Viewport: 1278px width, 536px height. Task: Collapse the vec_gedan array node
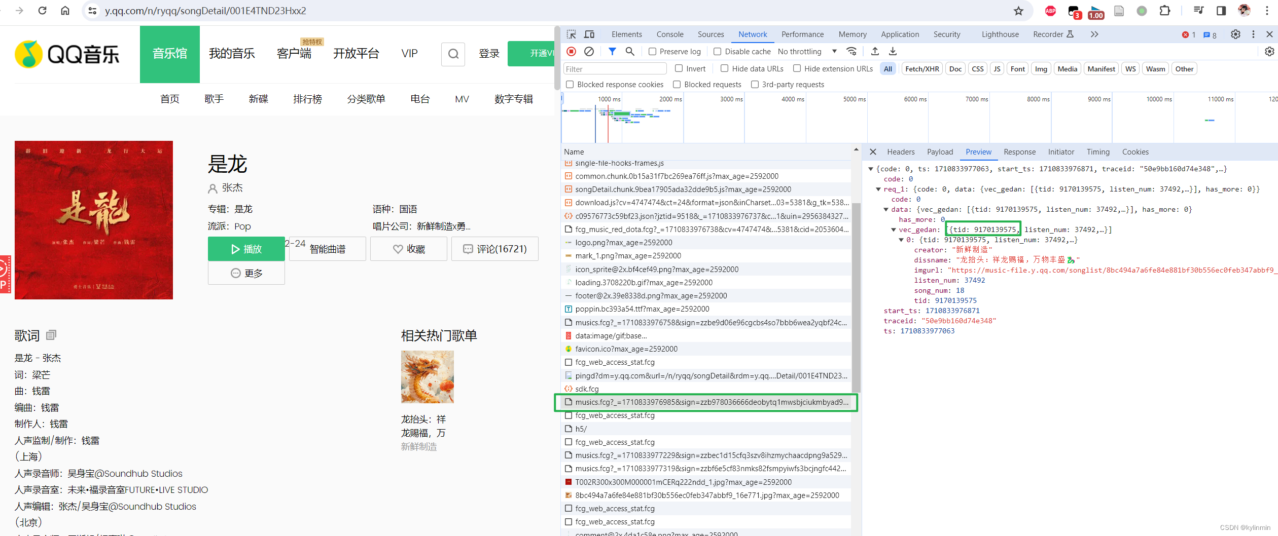[894, 229]
